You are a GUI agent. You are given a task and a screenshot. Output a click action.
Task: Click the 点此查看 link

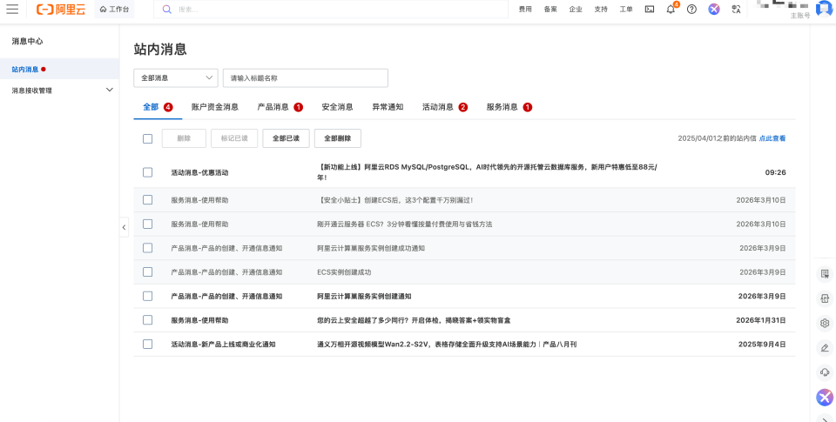[772, 138]
